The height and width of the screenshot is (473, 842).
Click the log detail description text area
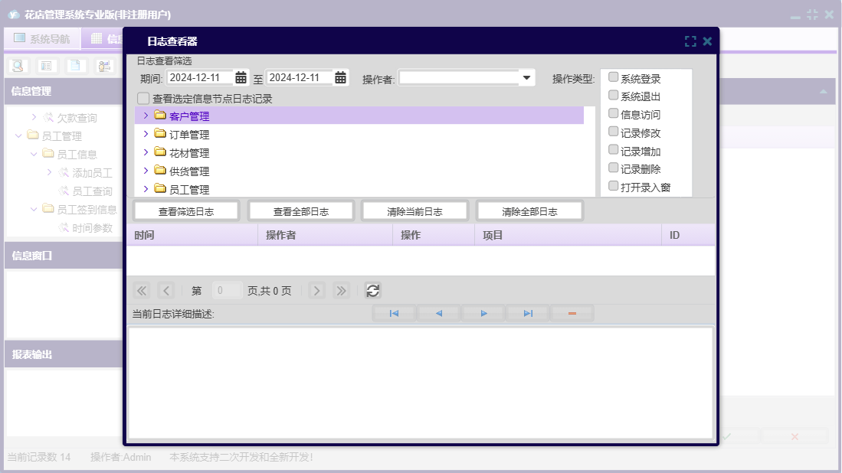[420, 383]
